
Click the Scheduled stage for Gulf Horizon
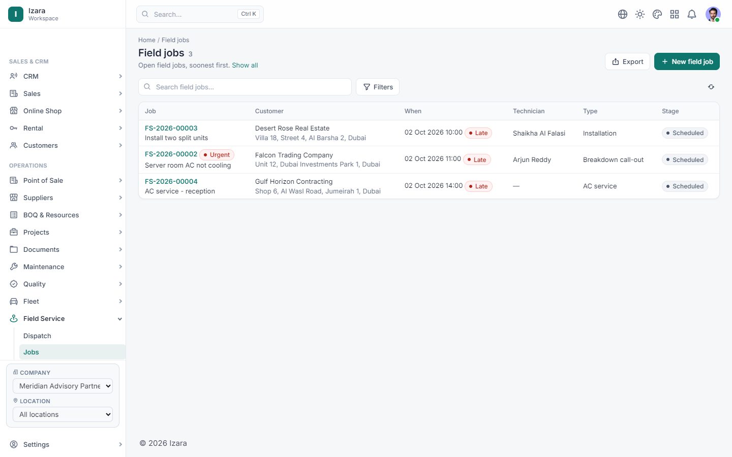(x=685, y=186)
